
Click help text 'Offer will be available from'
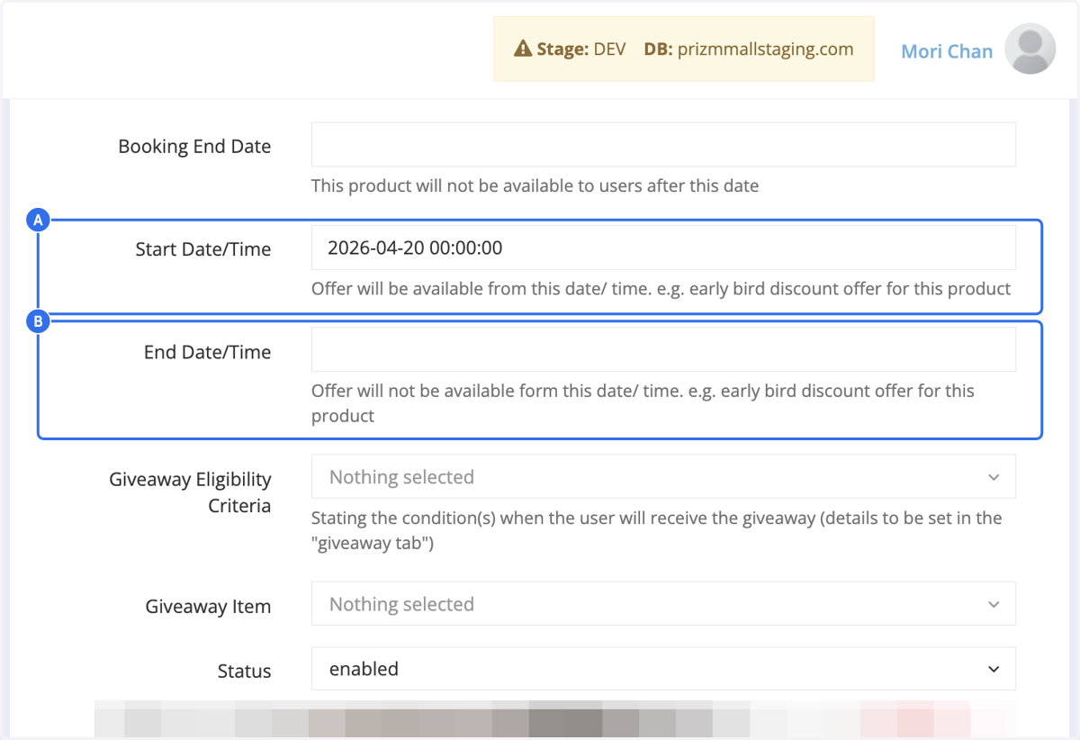click(x=661, y=289)
